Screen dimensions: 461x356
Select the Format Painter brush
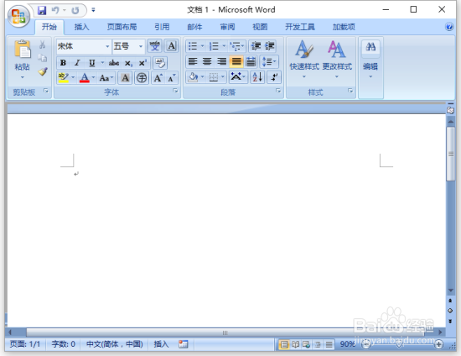[43, 71]
